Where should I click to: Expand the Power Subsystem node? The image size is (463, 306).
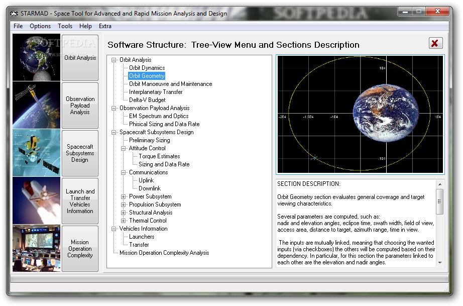tap(123, 196)
